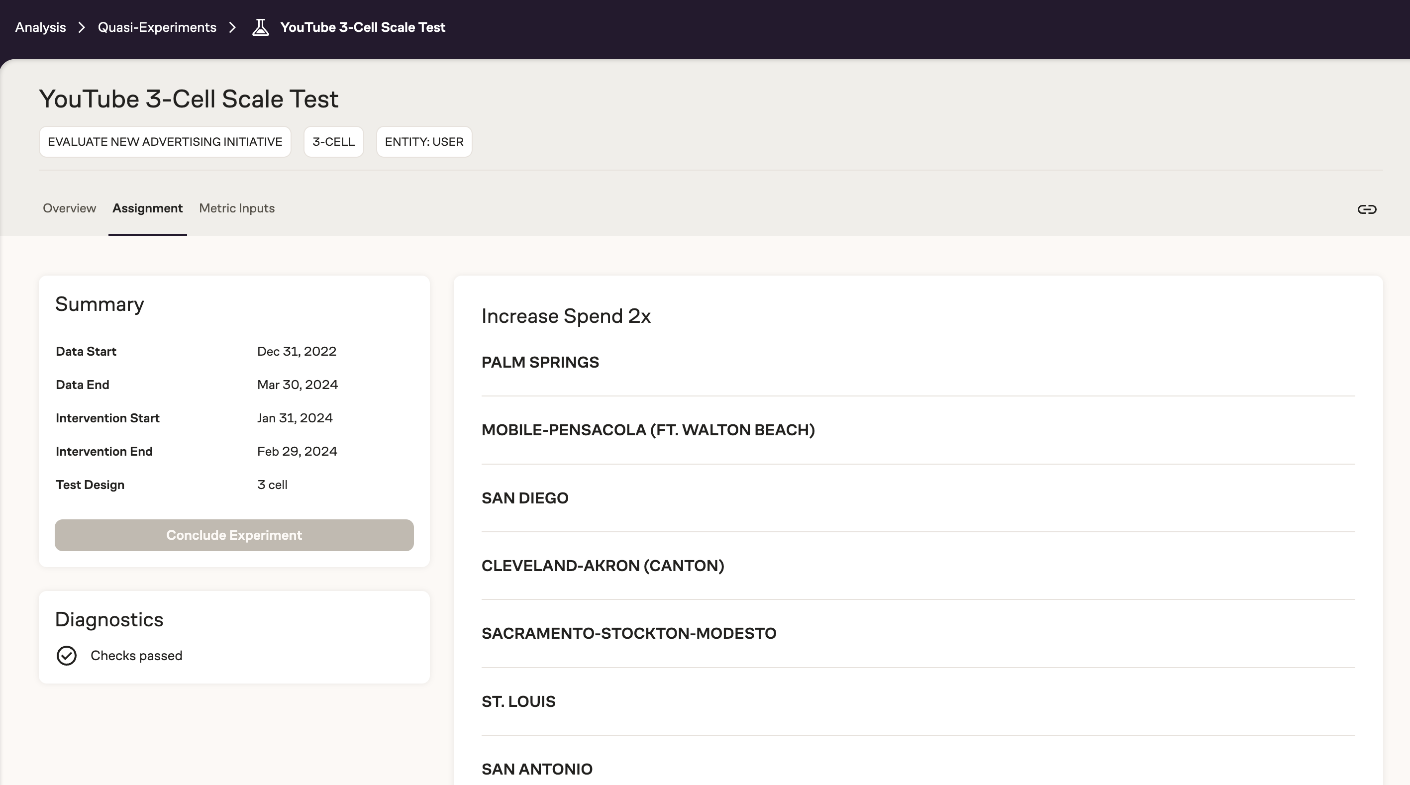Screen dimensions: 1410x785
Task: Select the Sacramento-Stockton-Modesto market
Action: click(x=629, y=633)
